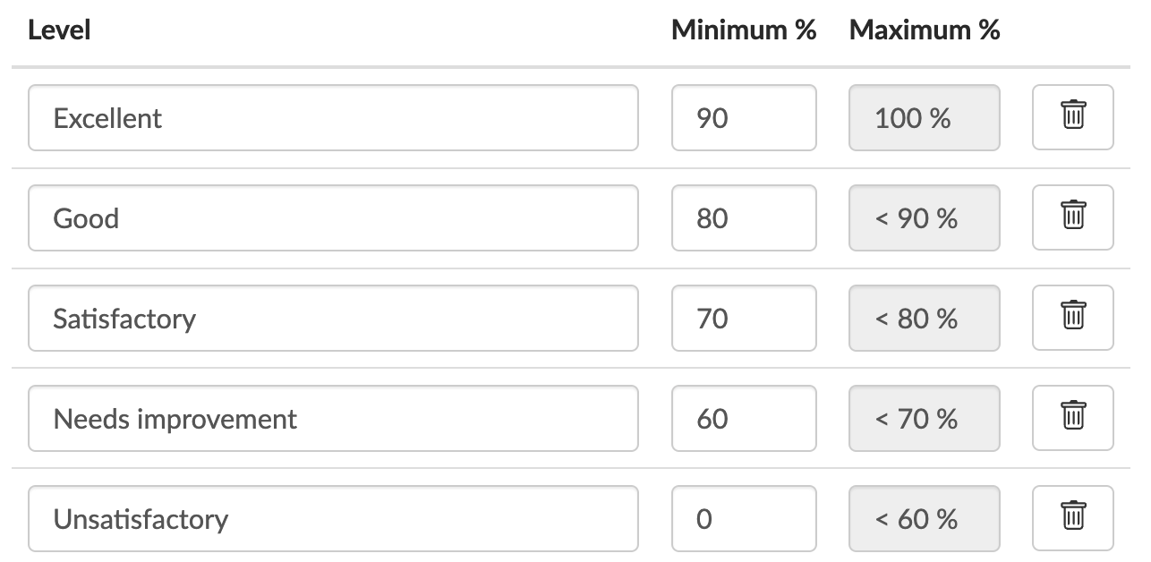Select the < 90 % maximum box
The height and width of the screenshot is (562, 1151).
click(x=924, y=217)
